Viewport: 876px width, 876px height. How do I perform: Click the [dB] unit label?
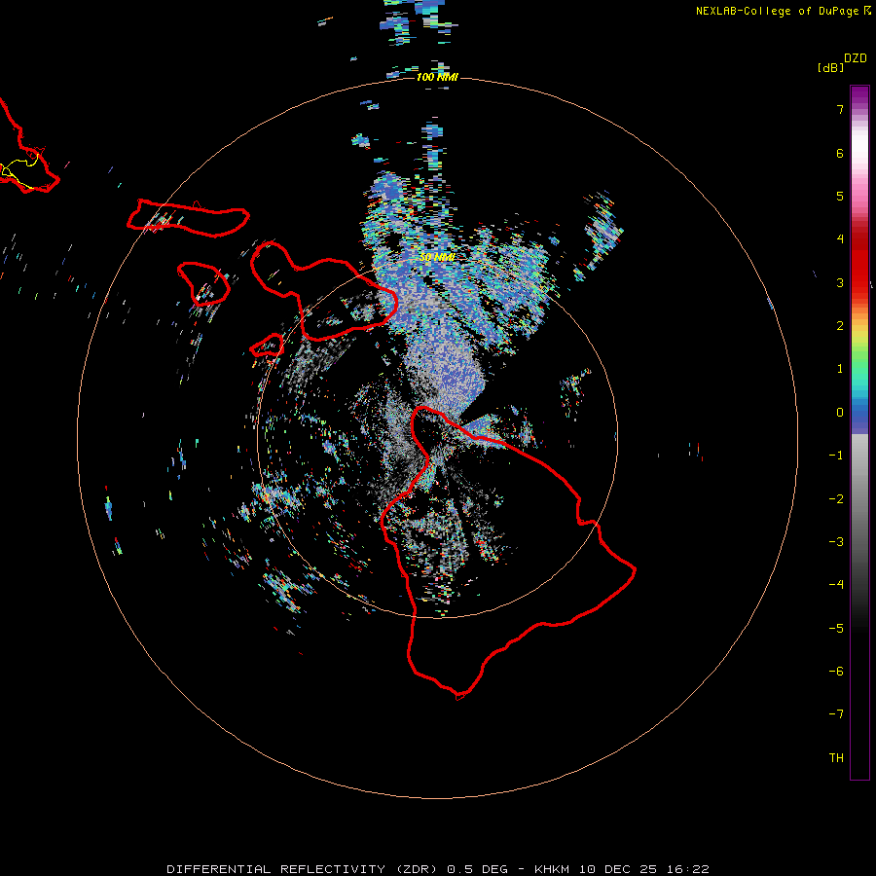point(830,67)
